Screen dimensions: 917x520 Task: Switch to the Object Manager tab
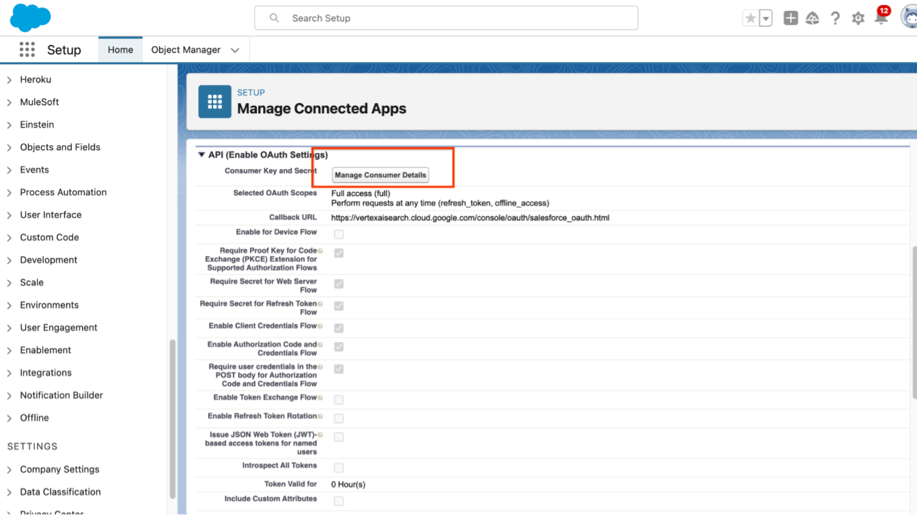tap(185, 49)
